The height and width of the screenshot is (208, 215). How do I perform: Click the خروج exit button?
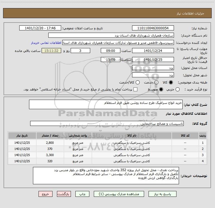point(46,194)
